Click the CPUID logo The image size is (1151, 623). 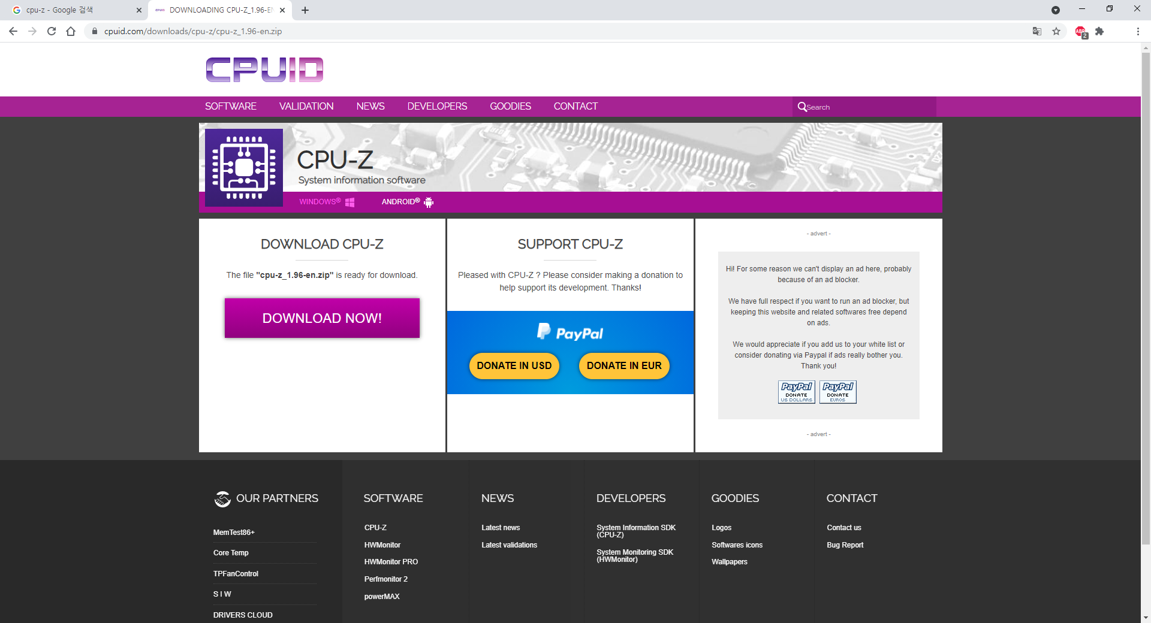tap(264, 69)
